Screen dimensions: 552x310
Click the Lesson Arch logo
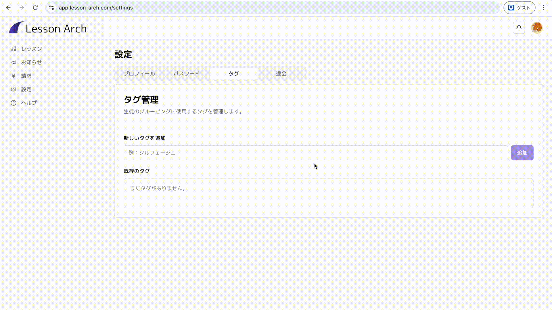(48, 28)
